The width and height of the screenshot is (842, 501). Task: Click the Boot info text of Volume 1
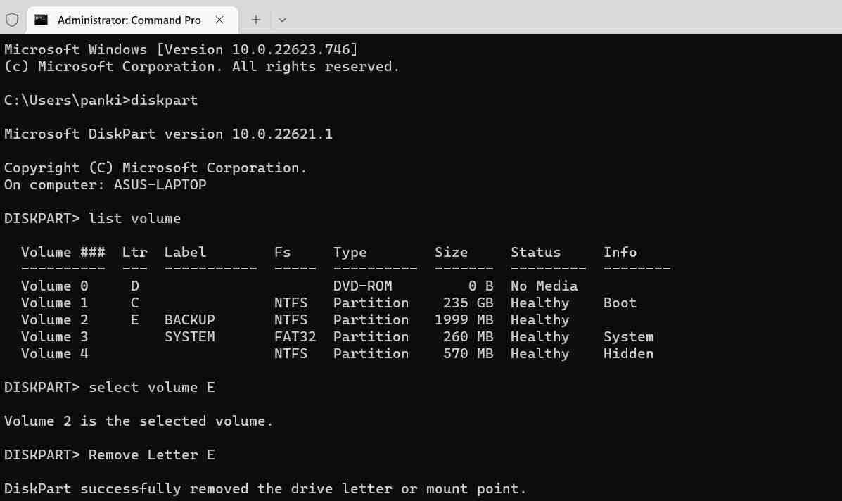coord(620,303)
